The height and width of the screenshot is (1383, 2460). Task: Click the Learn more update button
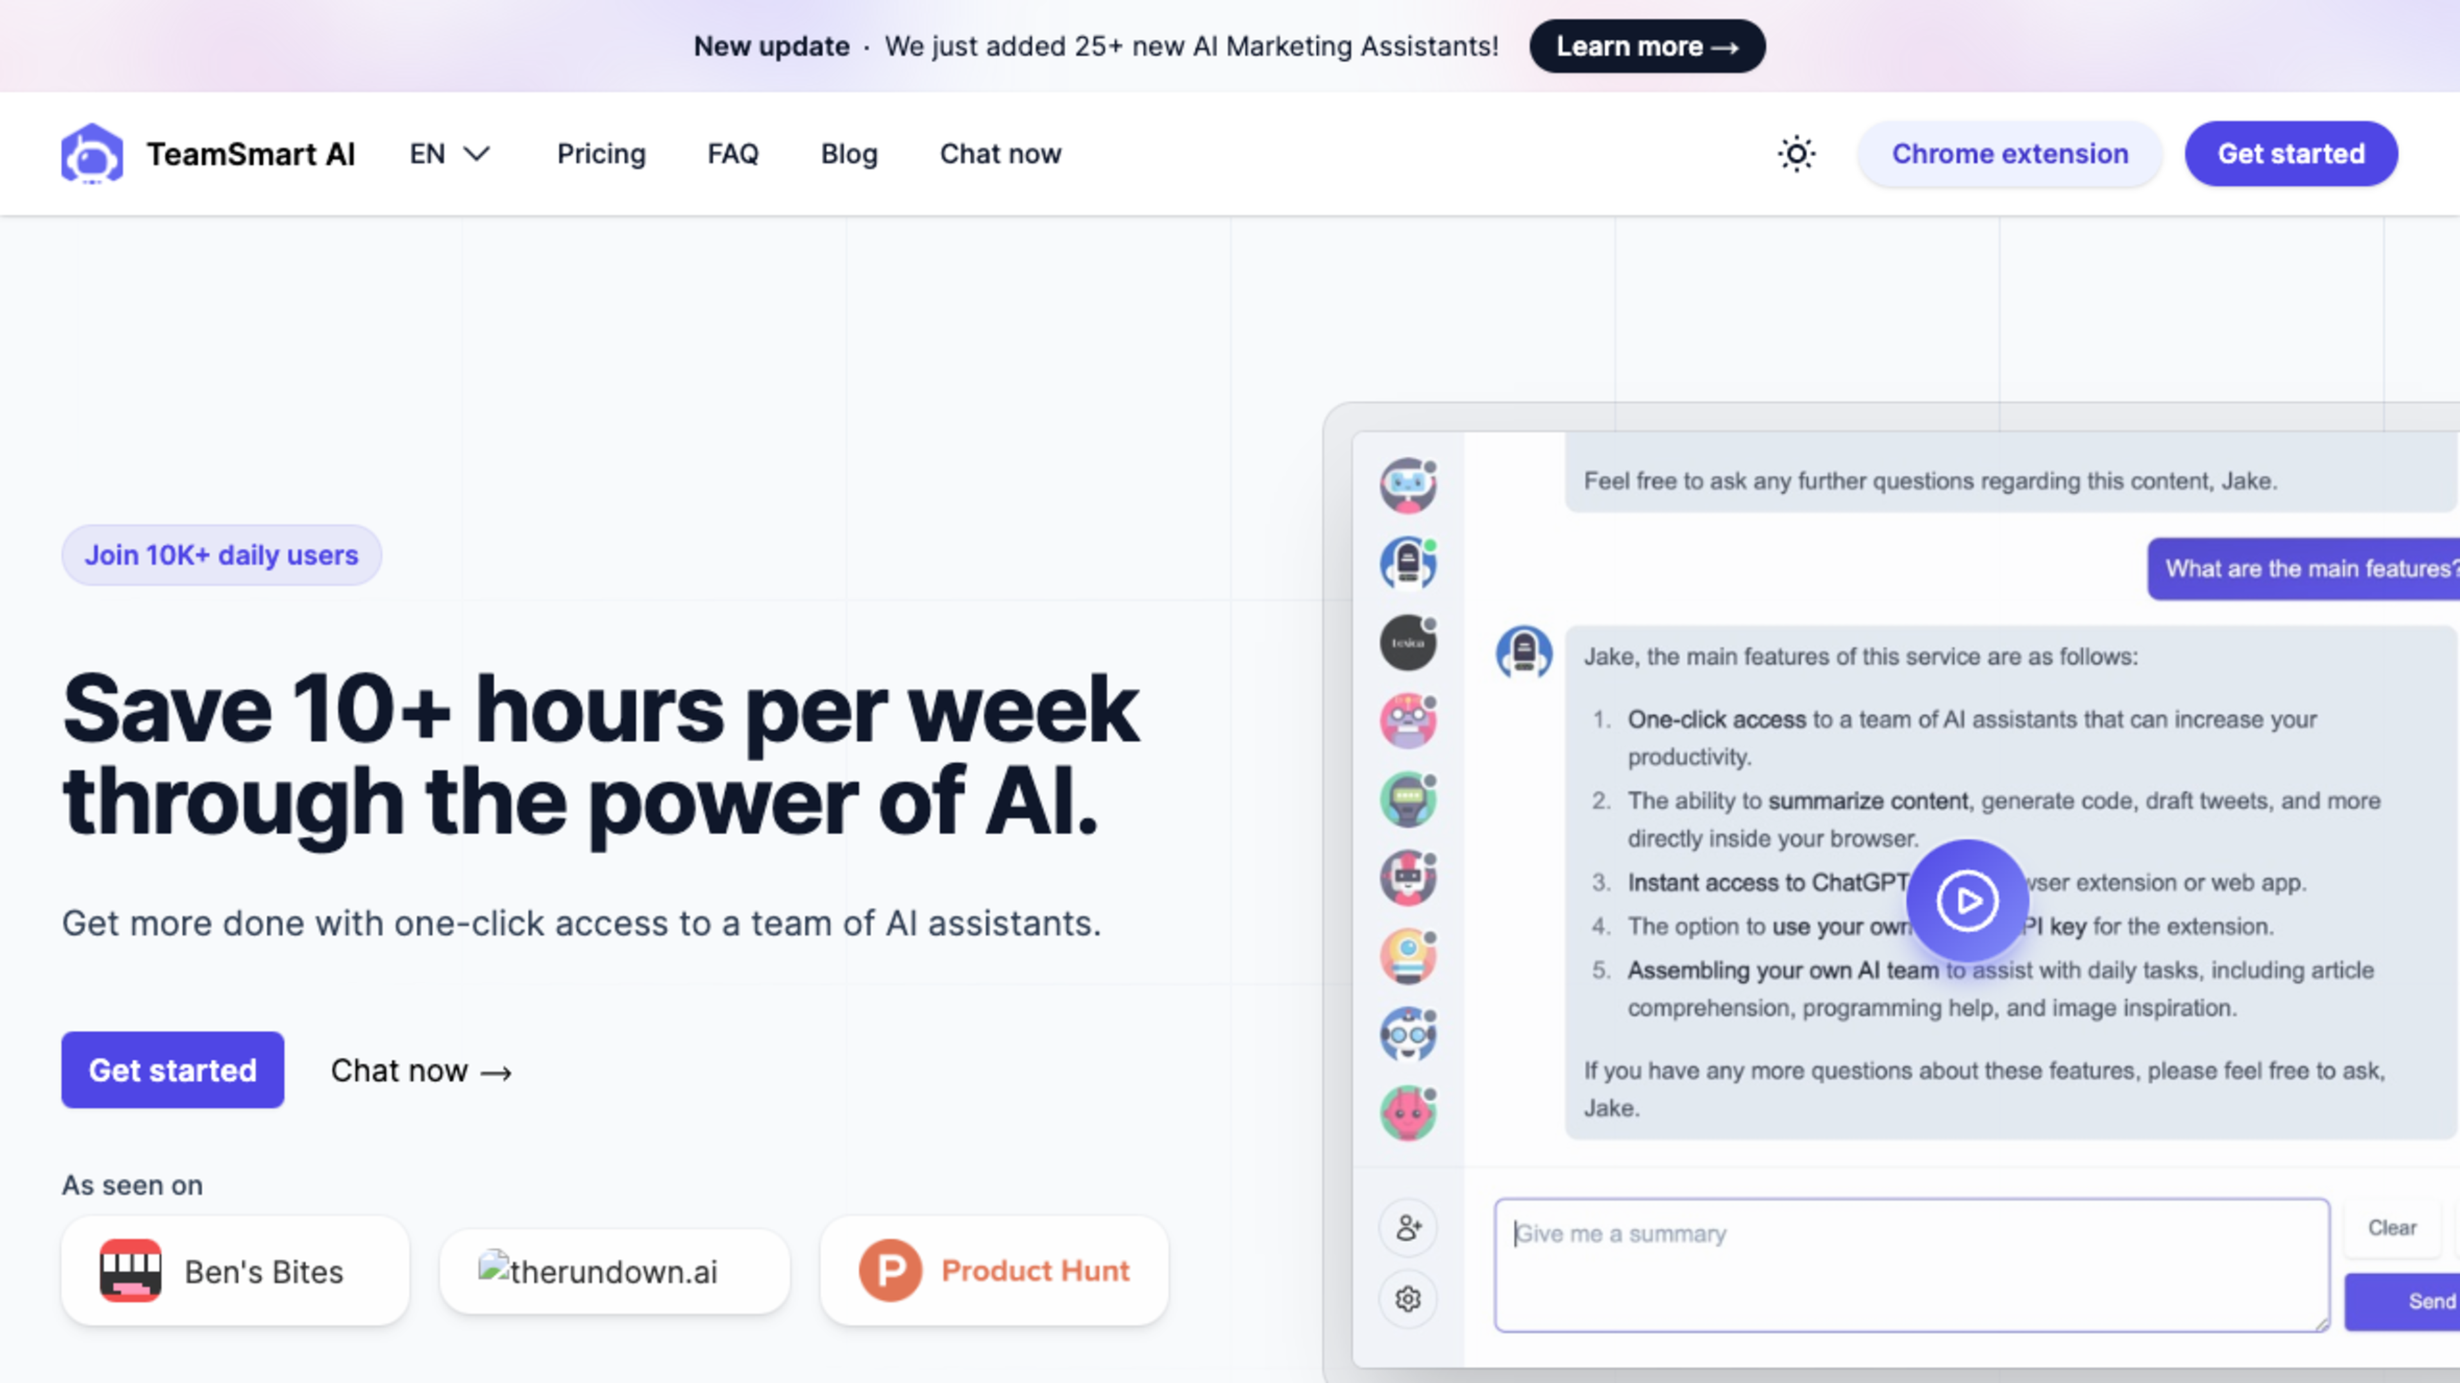tap(1646, 45)
